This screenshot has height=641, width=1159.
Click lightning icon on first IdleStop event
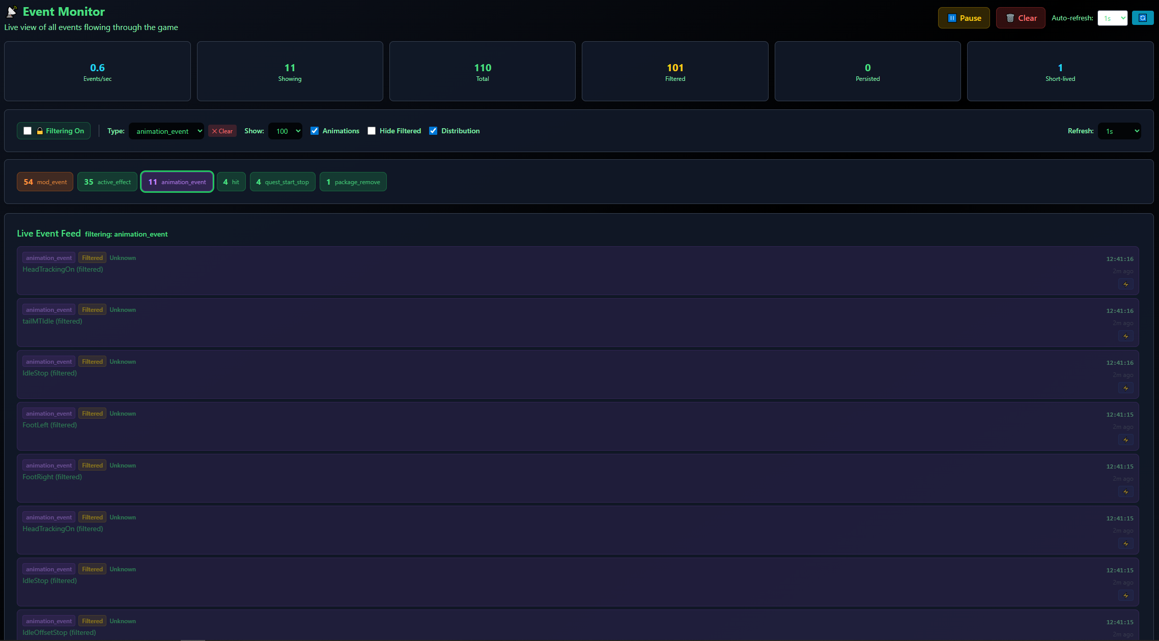pos(1125,388)
